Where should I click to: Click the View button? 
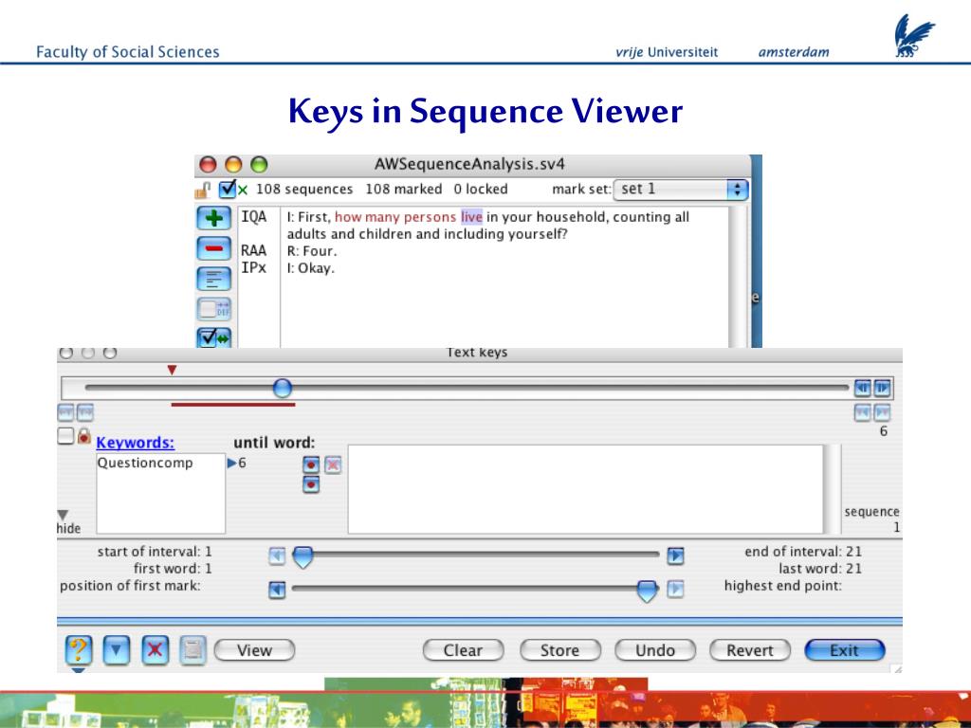pos(254,650)
